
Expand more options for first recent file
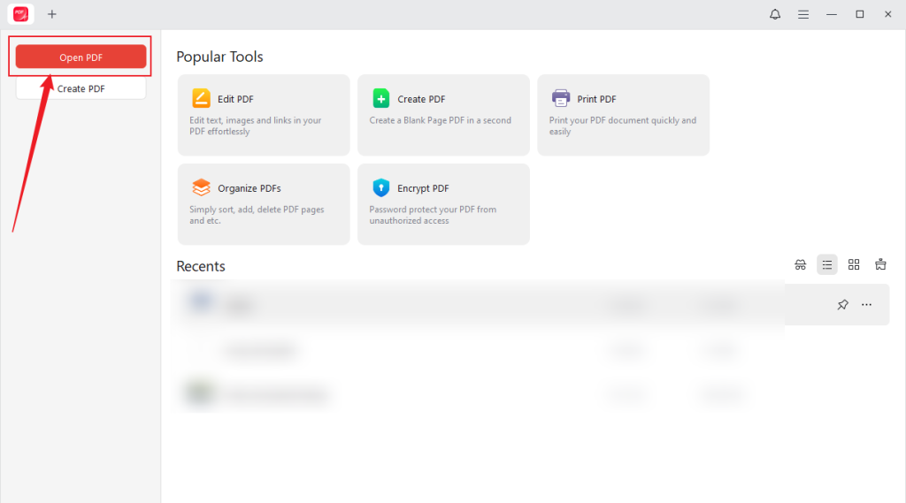(867, 305)
